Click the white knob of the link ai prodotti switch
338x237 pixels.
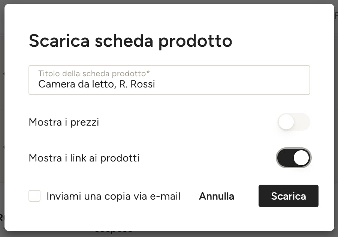coord(301,158)
